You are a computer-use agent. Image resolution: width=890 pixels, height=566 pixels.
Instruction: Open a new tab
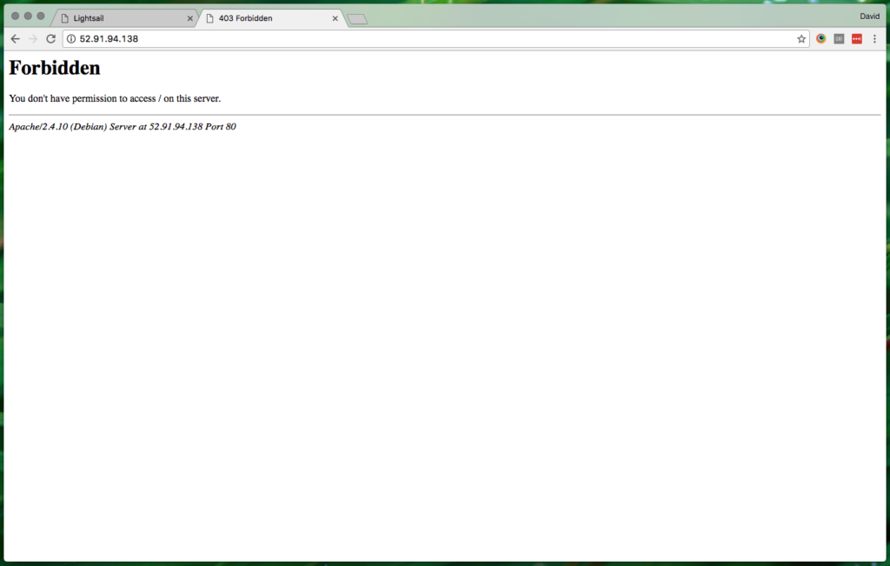click(x=357, y=19)
